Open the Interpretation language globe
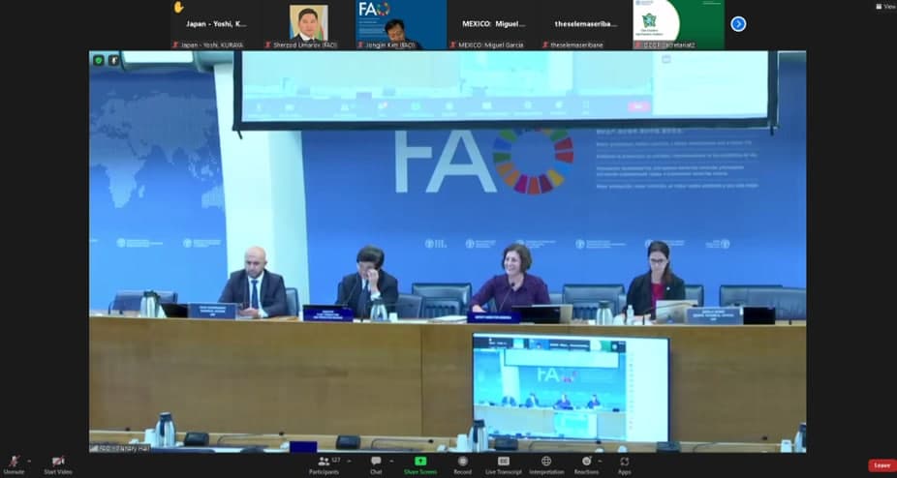The height and width of the screenshot is (478, 897). 546,464
